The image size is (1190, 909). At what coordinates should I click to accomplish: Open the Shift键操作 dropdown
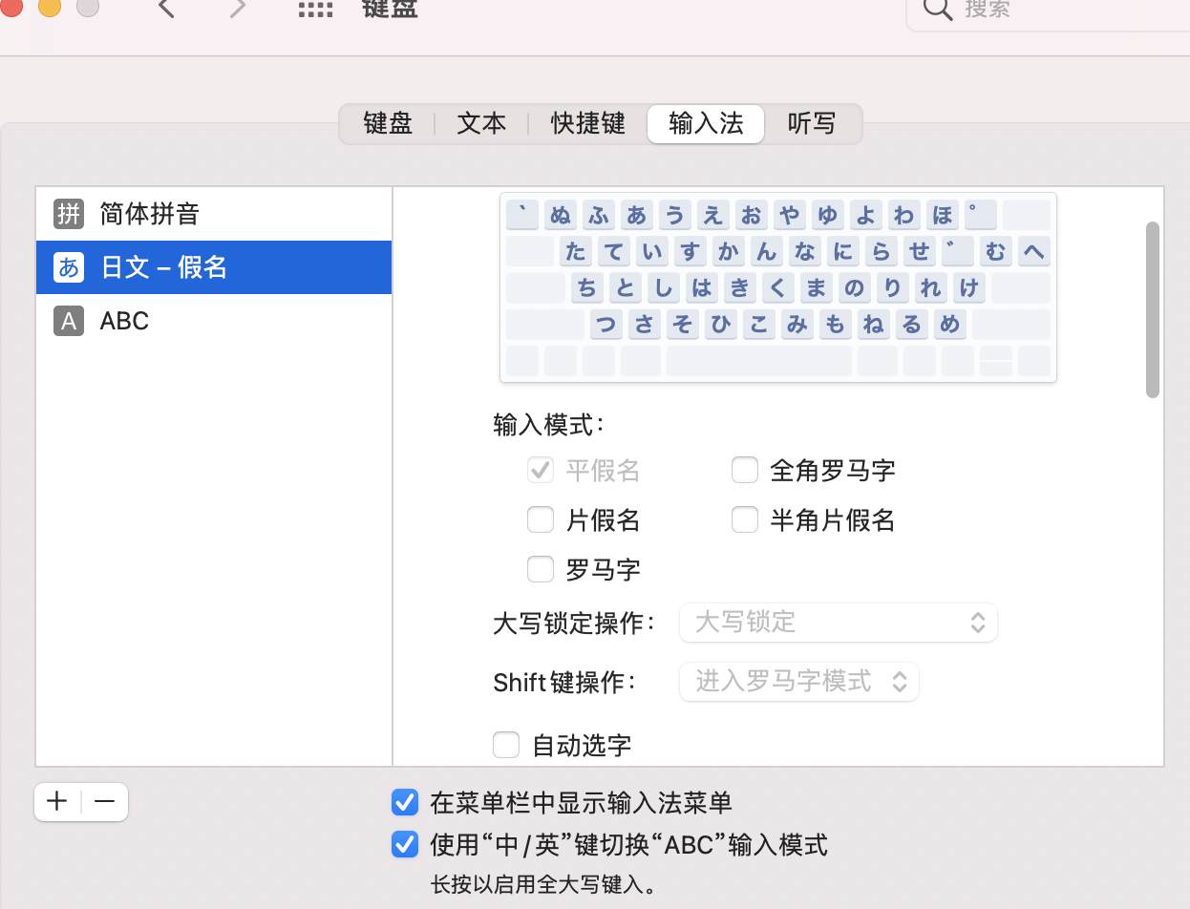tap(798, 682)
